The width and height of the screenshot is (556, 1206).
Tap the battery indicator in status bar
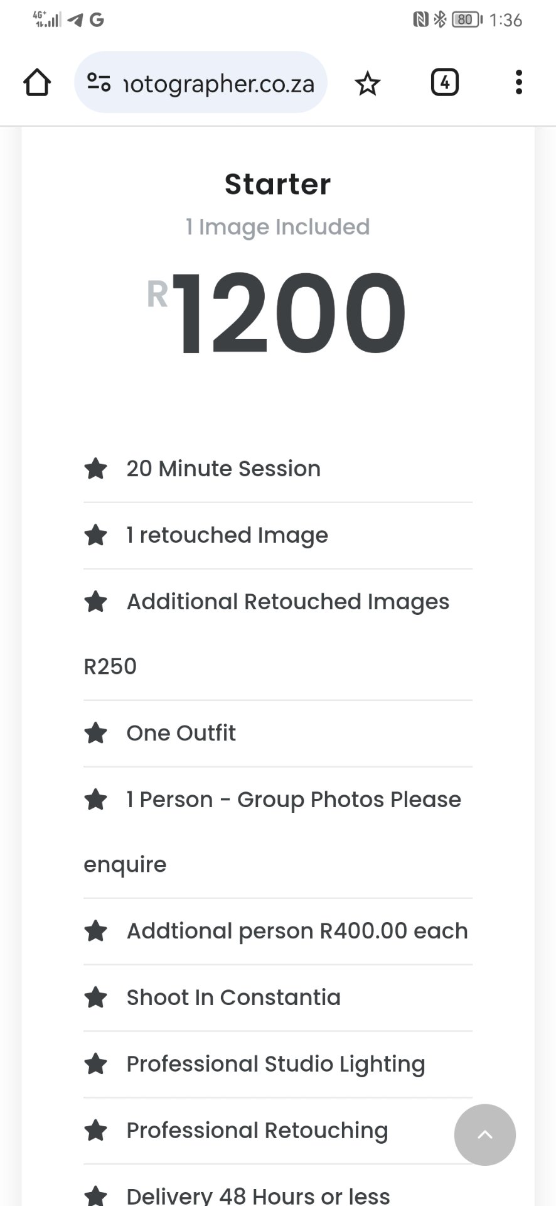pos(466,19)
